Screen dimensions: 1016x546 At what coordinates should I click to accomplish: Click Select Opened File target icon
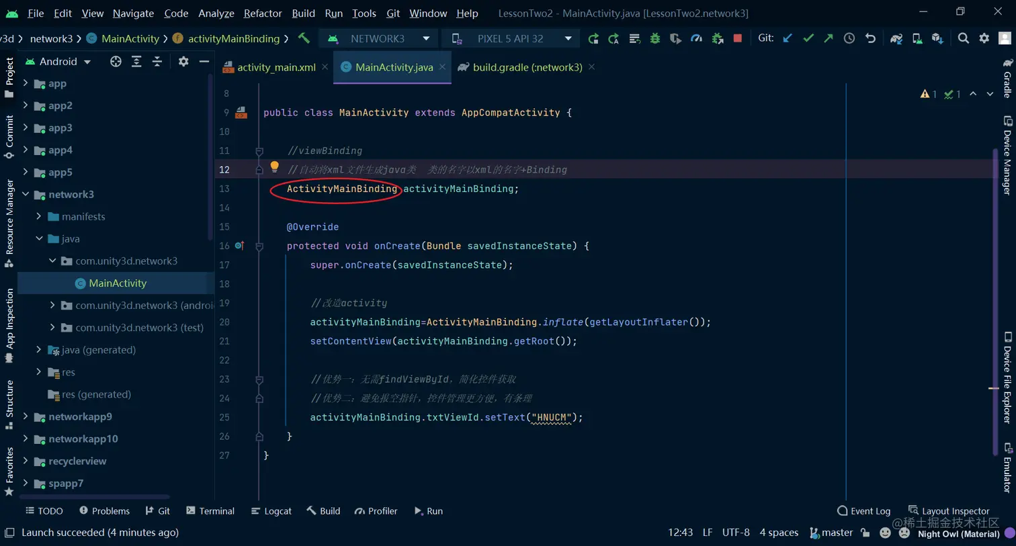pyautogui.click(x=116, y=61)
